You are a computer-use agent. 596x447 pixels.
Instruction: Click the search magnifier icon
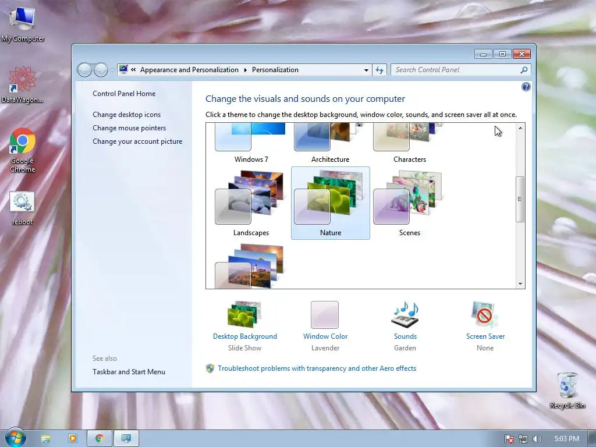click(524, 70)
